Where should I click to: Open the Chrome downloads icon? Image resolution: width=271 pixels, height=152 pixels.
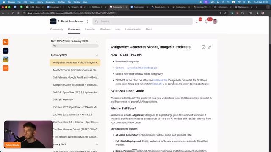tap(258, 13)
